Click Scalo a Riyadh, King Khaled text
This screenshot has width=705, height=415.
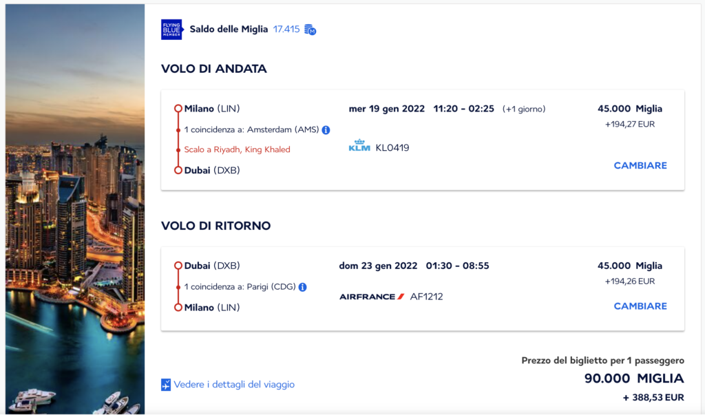[237, 150]
